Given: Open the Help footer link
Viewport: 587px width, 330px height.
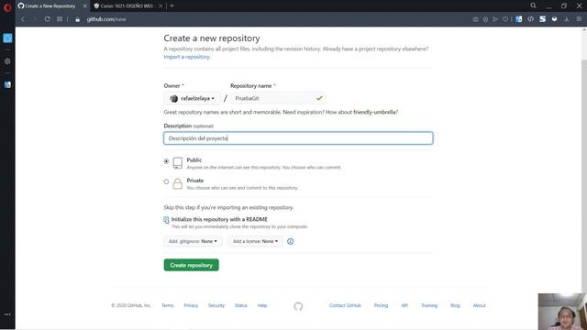Looking at the screenshot, I should 262,305.
